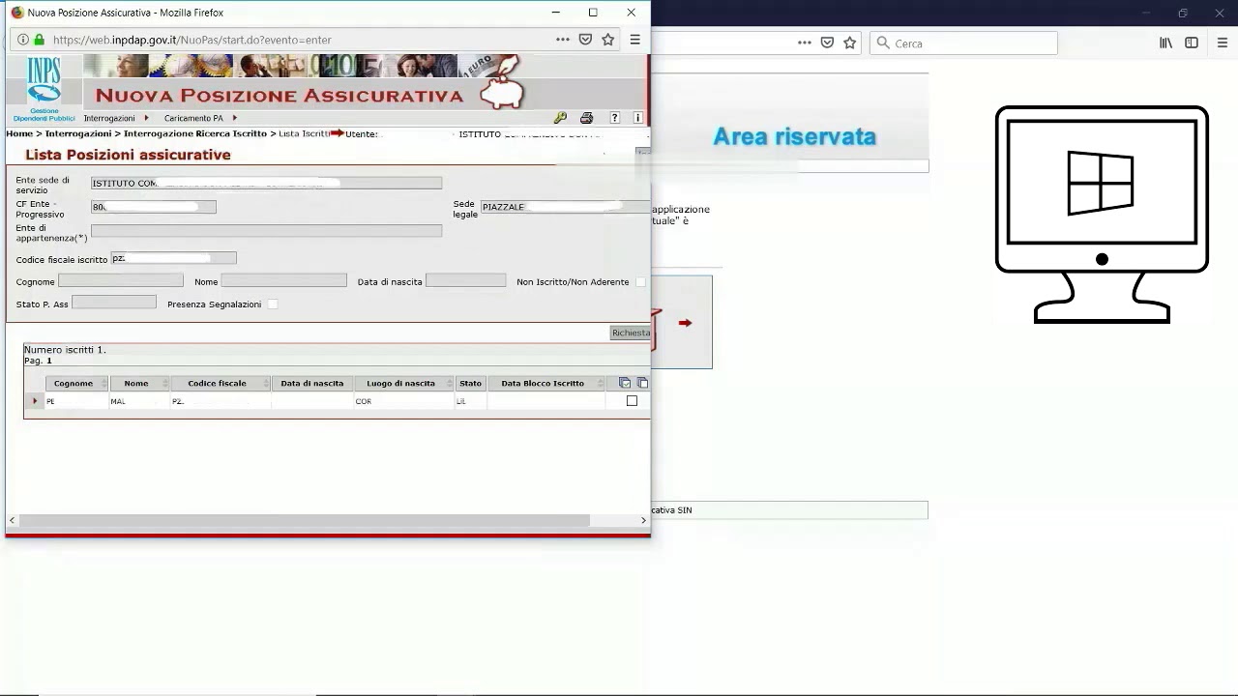The width and height of the screenshot is (1238, 696).
Task: Click the Richiesta button
Action: [631, 333]
